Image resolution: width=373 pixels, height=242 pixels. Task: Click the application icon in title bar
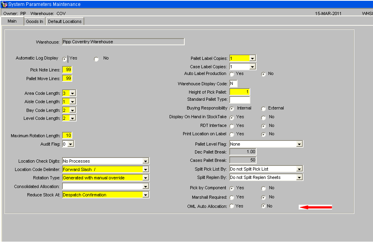coord(4,4)
